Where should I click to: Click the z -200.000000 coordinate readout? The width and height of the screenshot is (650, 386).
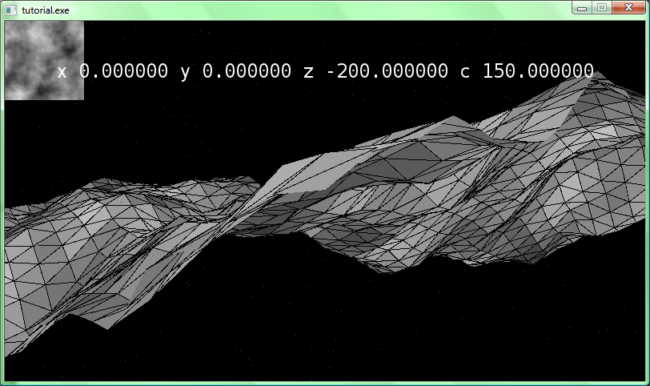click(375, 71)
